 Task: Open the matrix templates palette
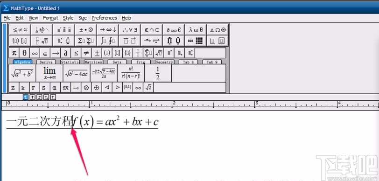[x=196, y=41]
